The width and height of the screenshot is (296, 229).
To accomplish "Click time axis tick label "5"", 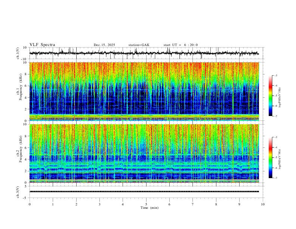I will click(146, 204).
